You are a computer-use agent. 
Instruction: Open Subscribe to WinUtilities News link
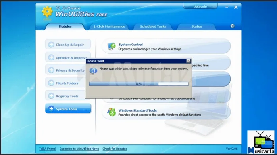click(79, 149)
